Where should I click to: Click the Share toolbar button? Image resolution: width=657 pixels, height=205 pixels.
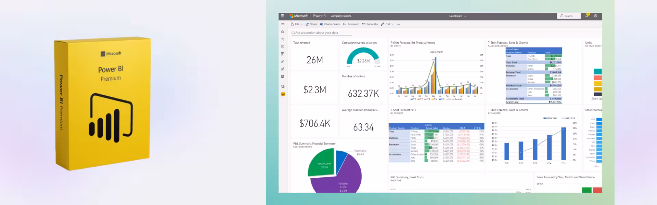[x=311, y=24]
